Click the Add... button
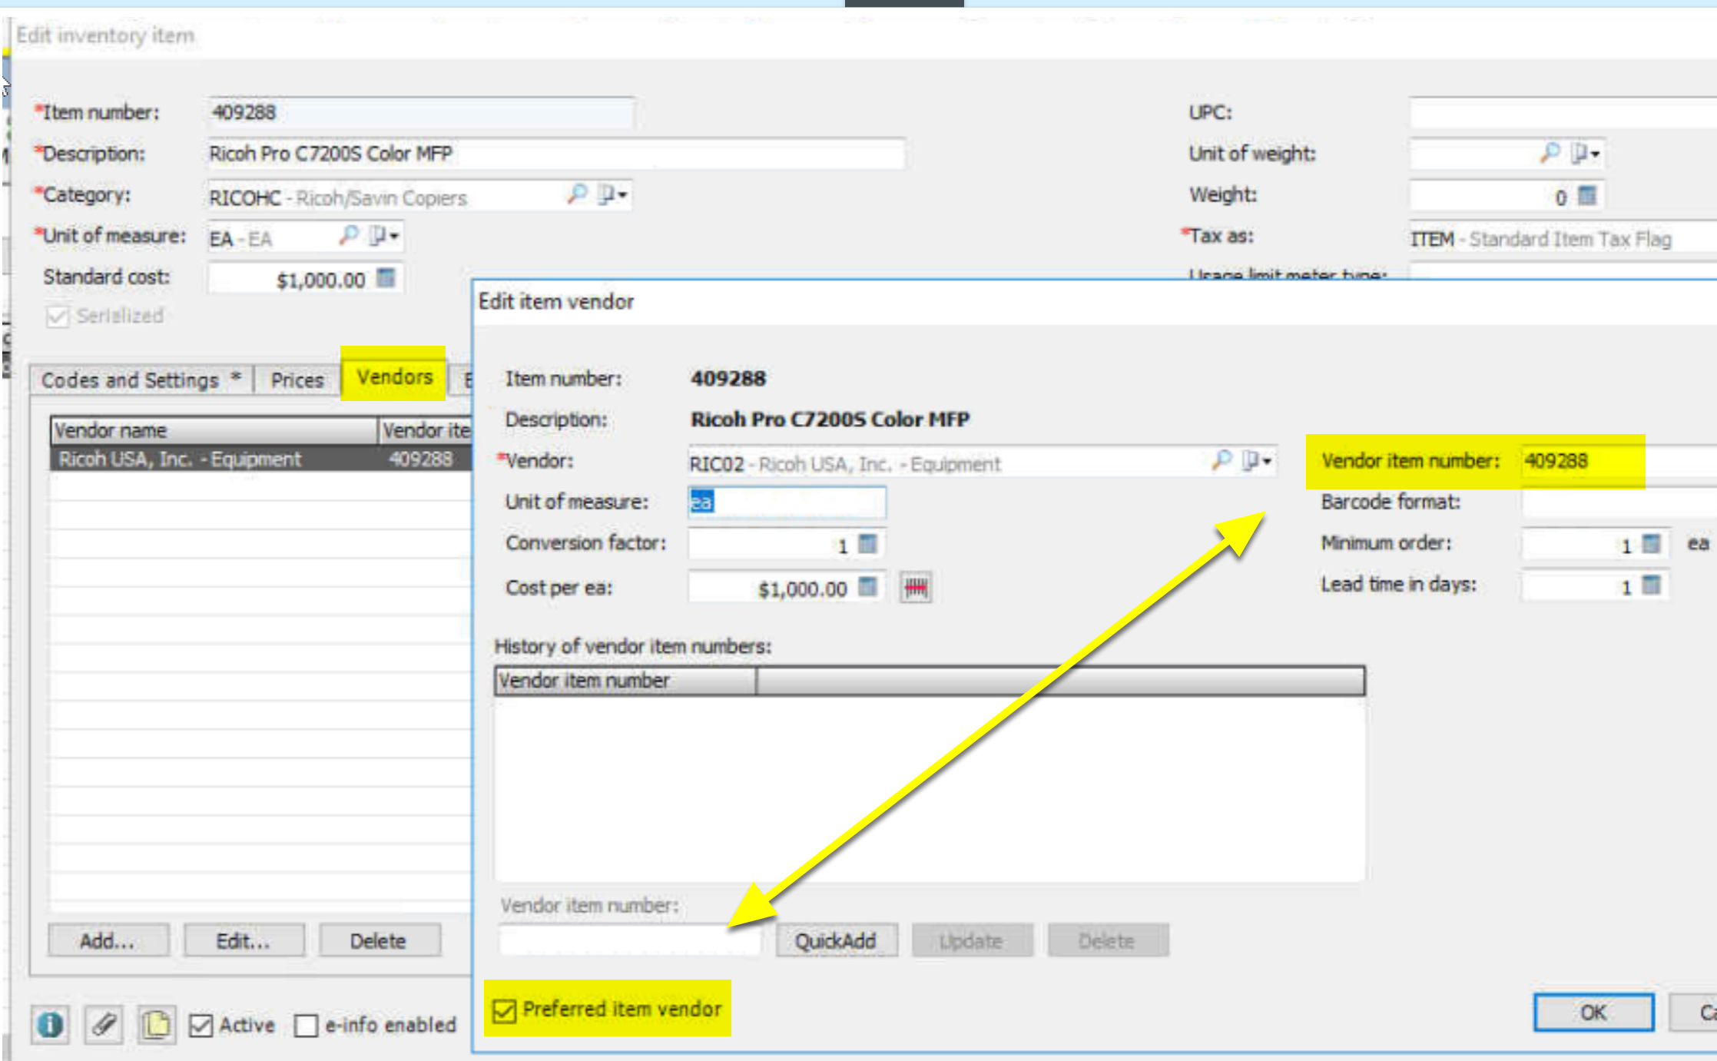Image resolution: width=1717 pixels, height=1061 pixels. (x=108, y=940)
